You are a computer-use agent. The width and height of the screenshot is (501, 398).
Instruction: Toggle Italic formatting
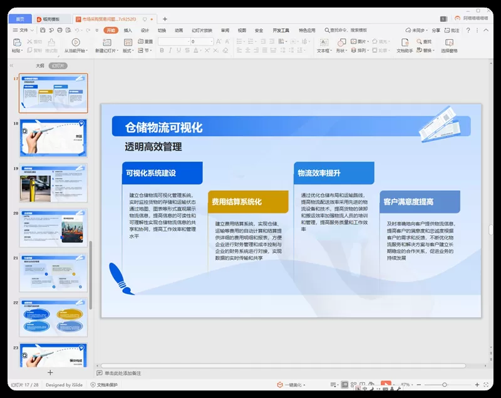[x=170, y=51]
